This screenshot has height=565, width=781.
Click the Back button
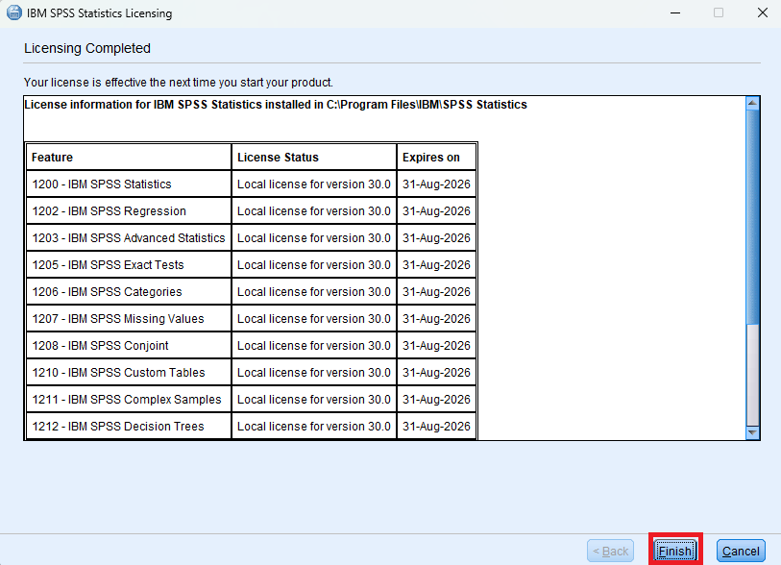[x=611, y=551]
